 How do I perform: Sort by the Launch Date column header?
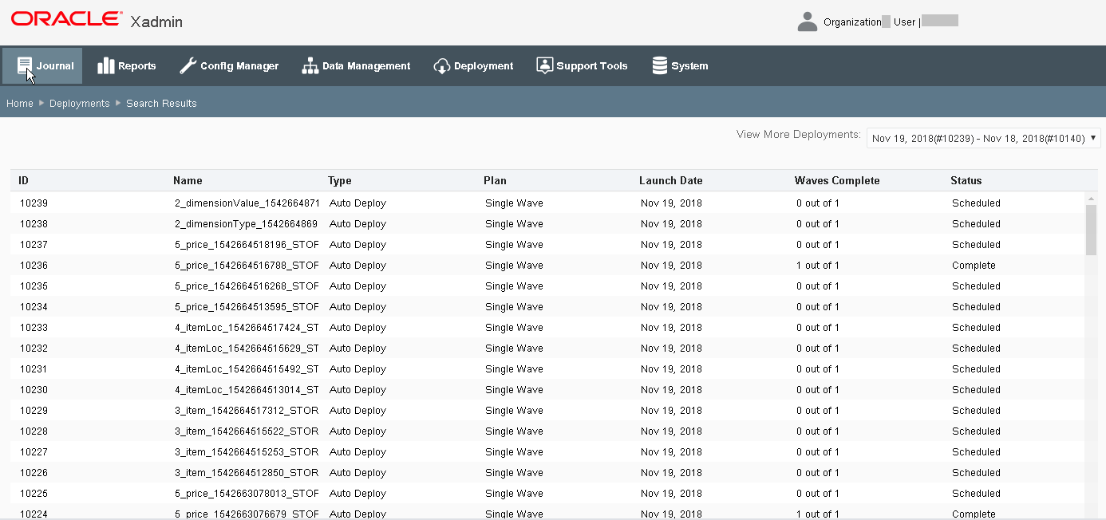671,180
